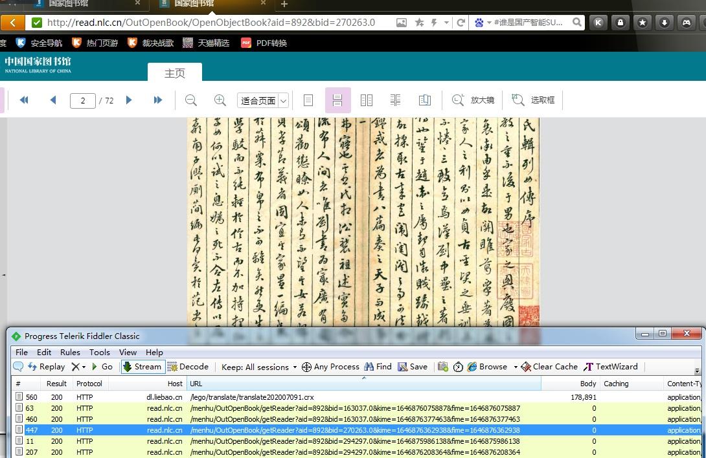The height and width of the screenshot is (458, 706).
Task: Go to next book page
Action: [x=129, y=100]
